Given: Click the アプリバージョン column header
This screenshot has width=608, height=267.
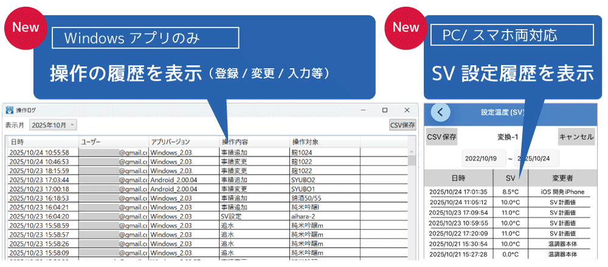Looking at the screenshot, I should tap(183, 142).
